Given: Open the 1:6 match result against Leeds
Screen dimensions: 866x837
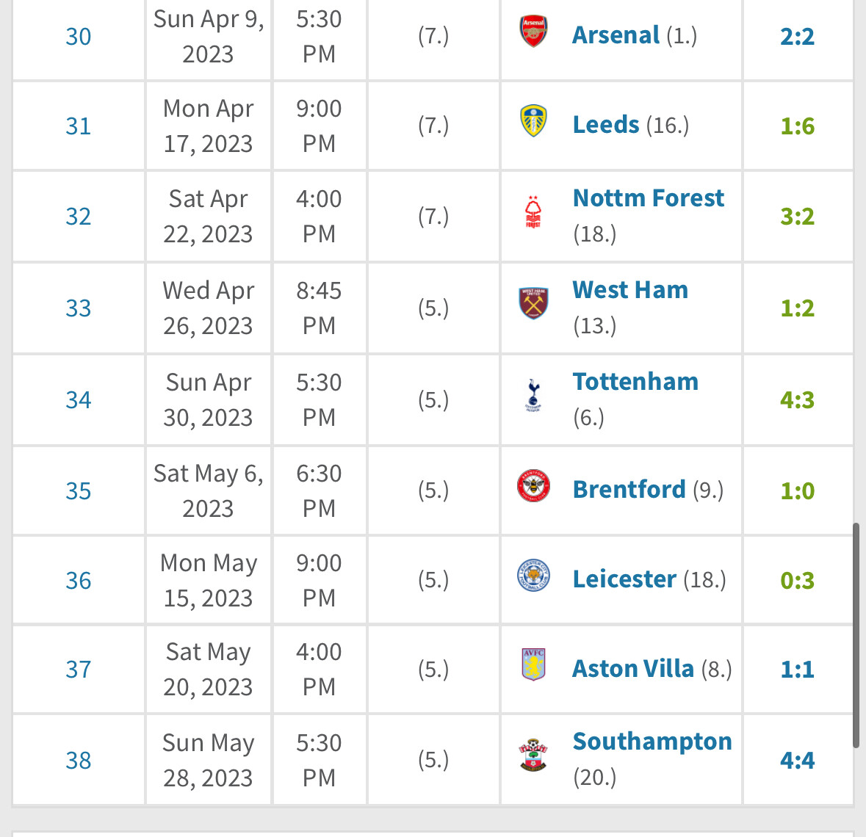Looking at the screenshot, I should 797,126.
